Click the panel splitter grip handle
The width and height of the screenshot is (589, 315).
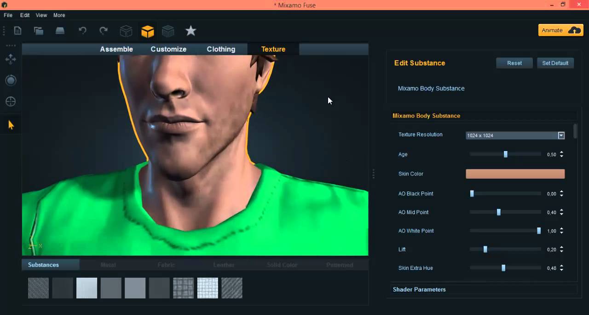(373, 174)
